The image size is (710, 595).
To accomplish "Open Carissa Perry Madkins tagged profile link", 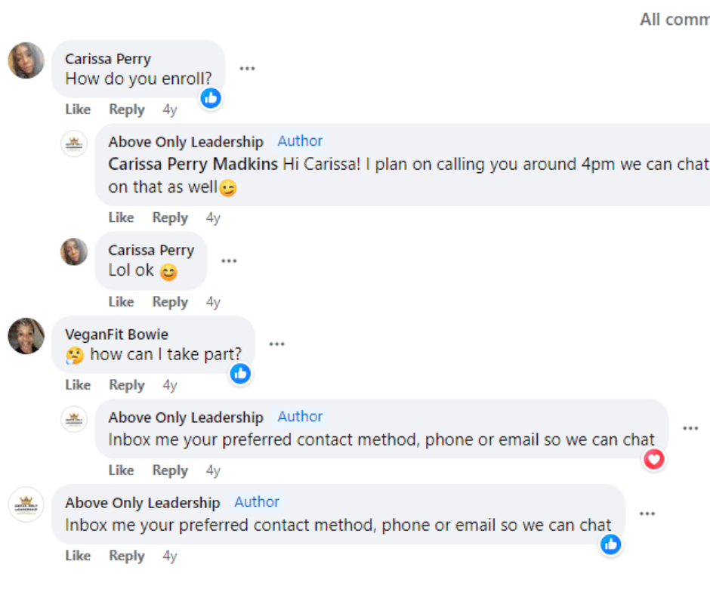I will (x=193, y=165).
